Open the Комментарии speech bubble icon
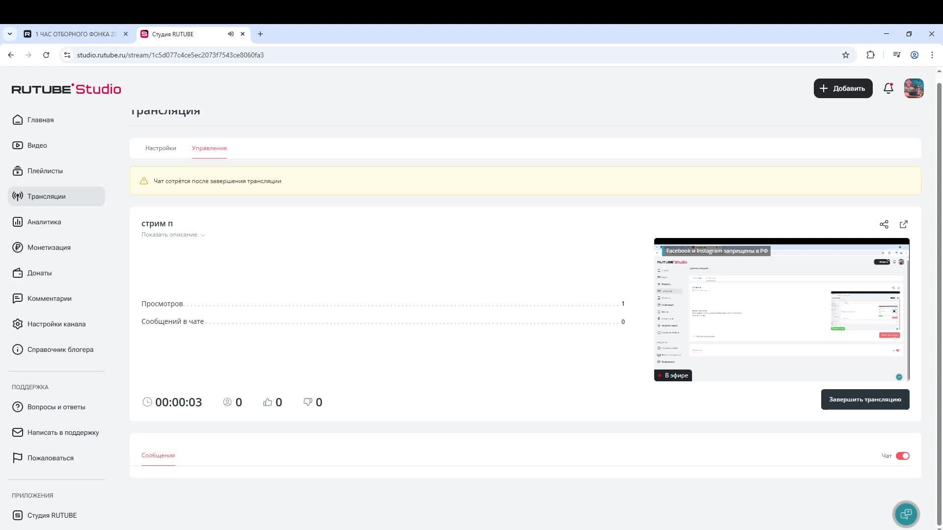 pos(18,298)
